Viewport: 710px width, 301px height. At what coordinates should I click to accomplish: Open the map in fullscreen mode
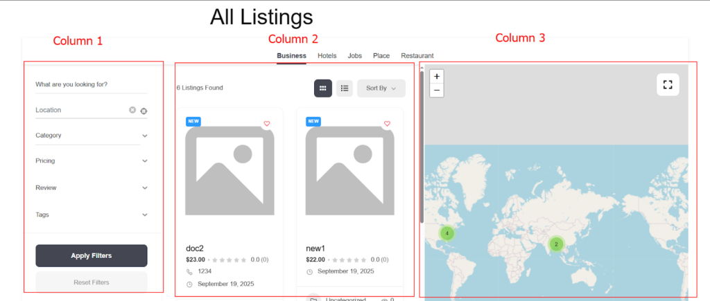668,84
